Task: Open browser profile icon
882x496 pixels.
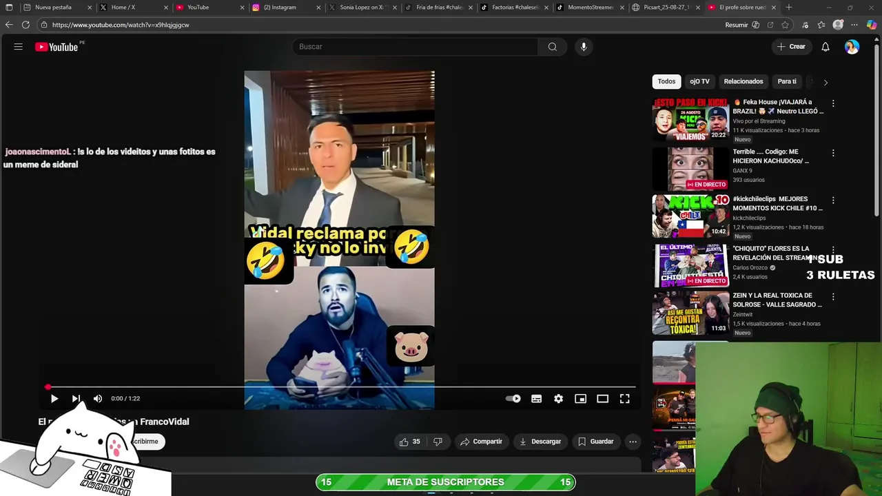Action: tap(838, 25)
